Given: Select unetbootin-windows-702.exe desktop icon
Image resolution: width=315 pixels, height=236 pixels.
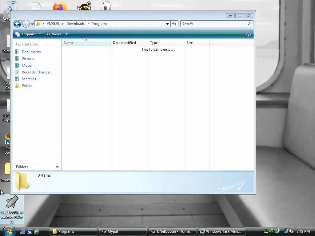Looking at the screenshot, I should (12, 210).
